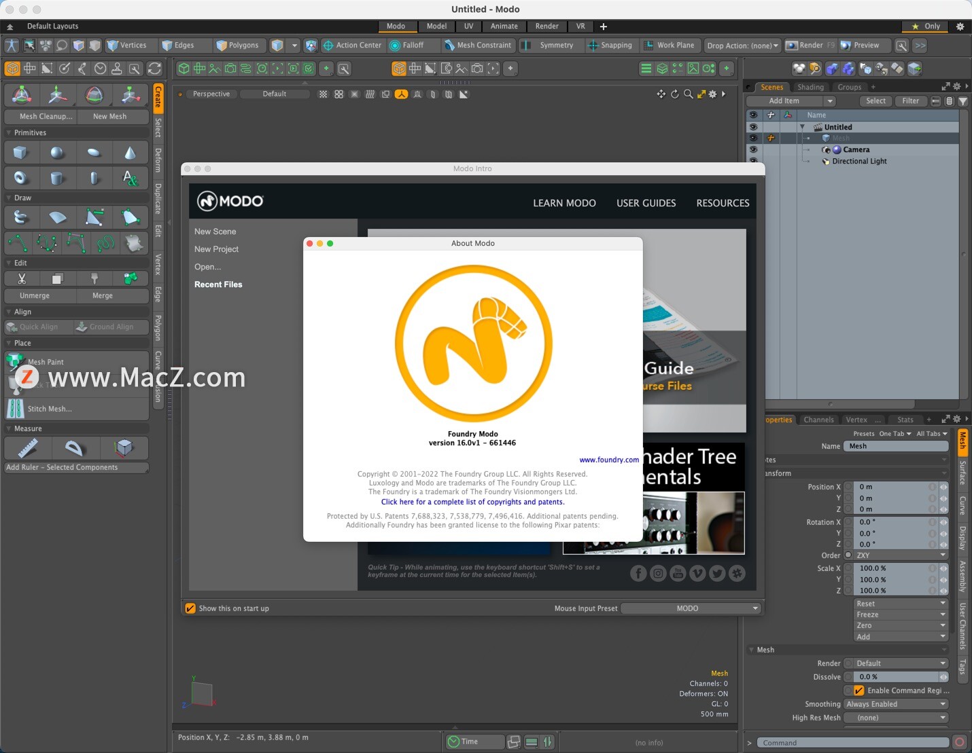Image resolution: width=972 pixels, height=753 pixels.
Task: Select the Text primitive tool
Action: [131, 178]
